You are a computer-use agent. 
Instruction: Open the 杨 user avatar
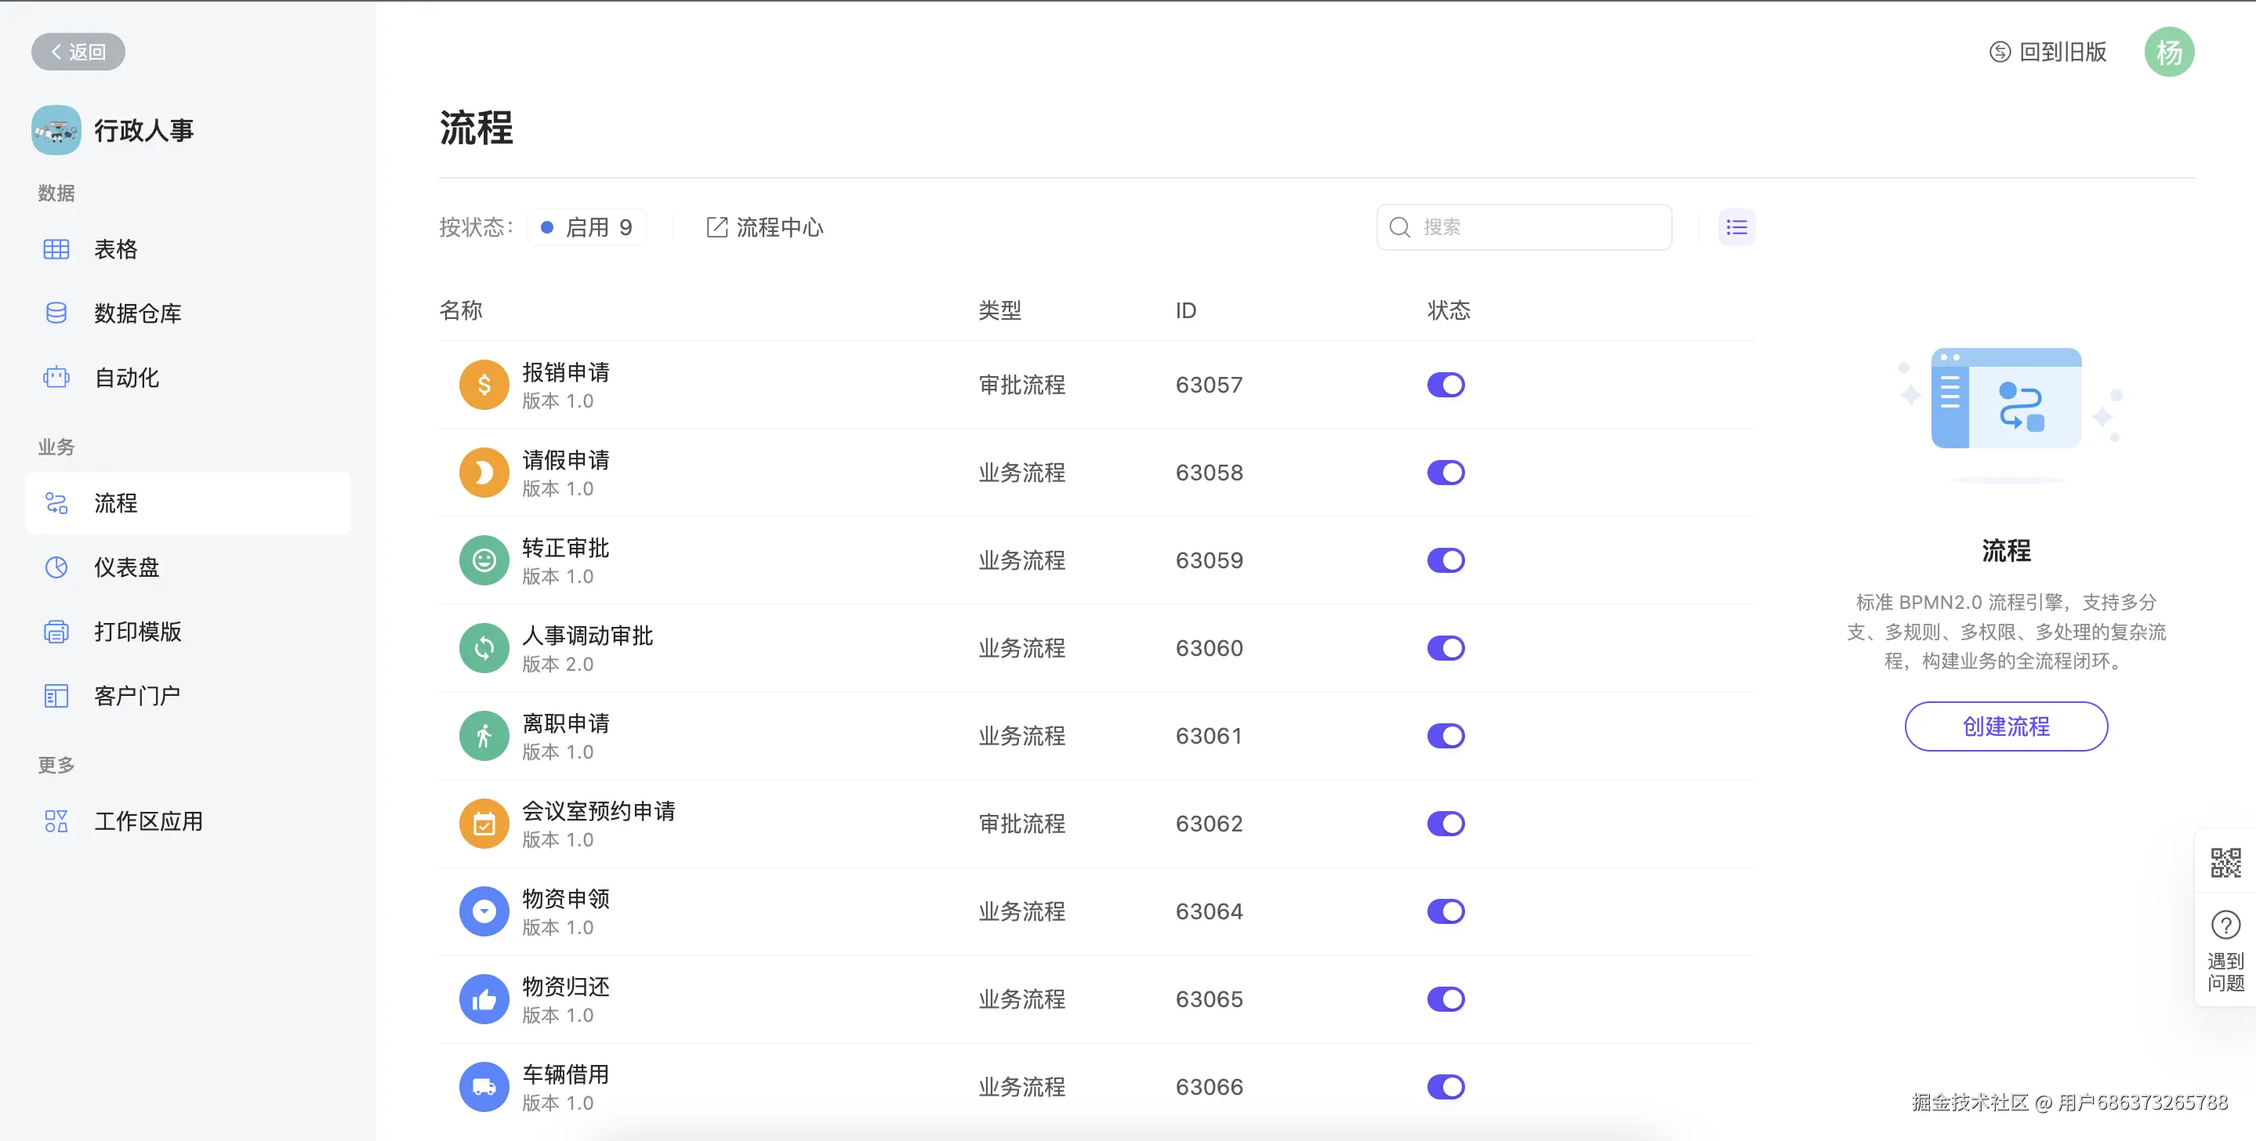point(2168,53)
